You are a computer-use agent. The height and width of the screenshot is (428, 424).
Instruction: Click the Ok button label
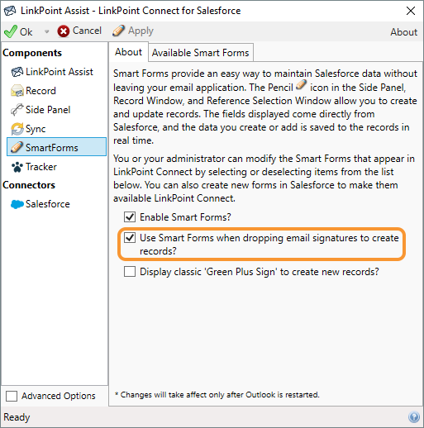(26, 32)
